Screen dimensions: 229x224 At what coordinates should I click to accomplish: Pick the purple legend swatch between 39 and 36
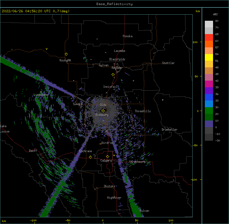[x=209, y=91]
